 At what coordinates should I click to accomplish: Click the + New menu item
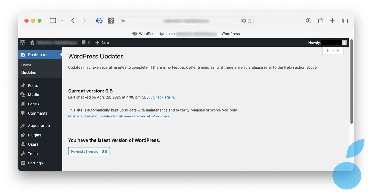coord(102,42)
